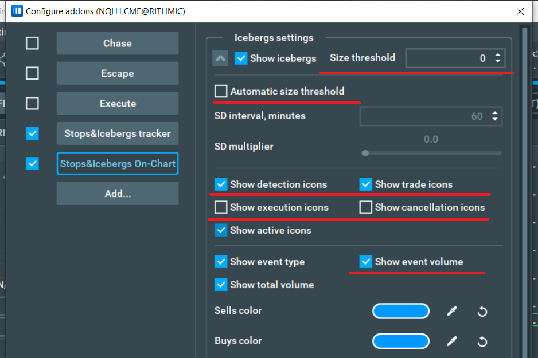This screenshot has width=538, height=358.
Task: Toggle Automatic size threshold checkbox
Action: pyautogui.click(x=221, y=91)
